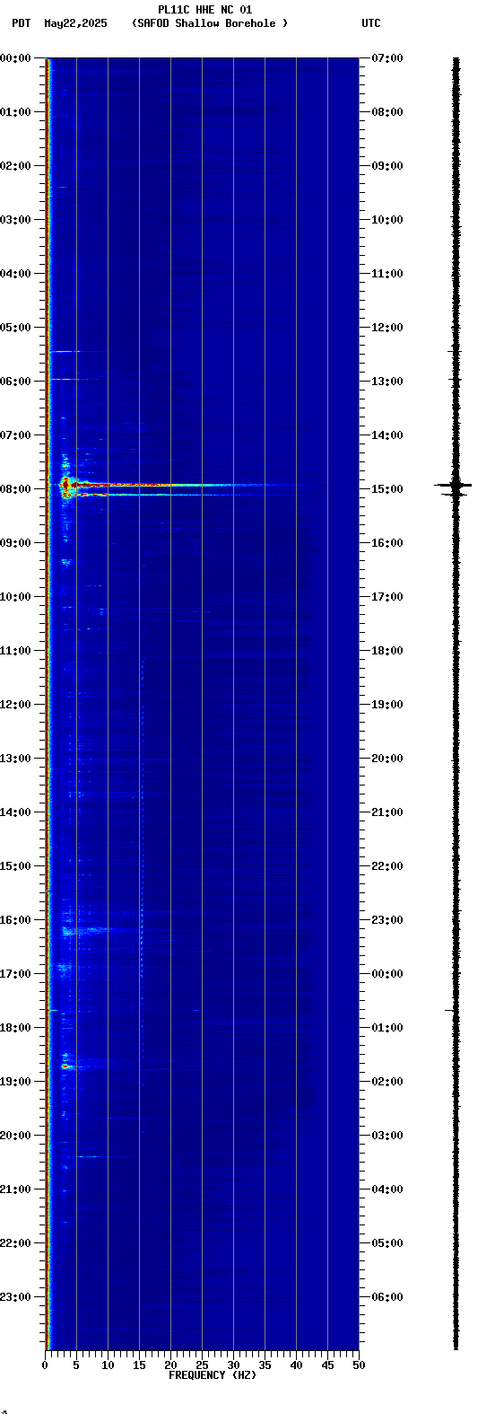Click the FREQUENCY (HZ) axis label
This screenshot has width=495, height=1422.
(213, 1375)
